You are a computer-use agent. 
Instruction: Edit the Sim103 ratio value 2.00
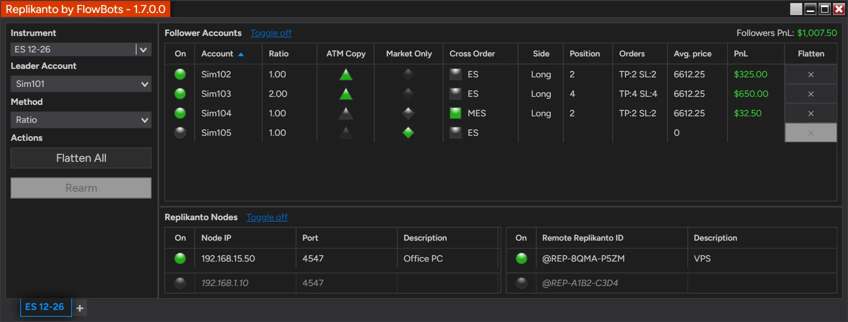pos(278,94)
